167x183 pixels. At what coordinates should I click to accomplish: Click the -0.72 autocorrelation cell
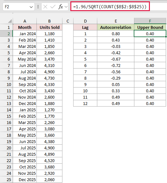116,65
